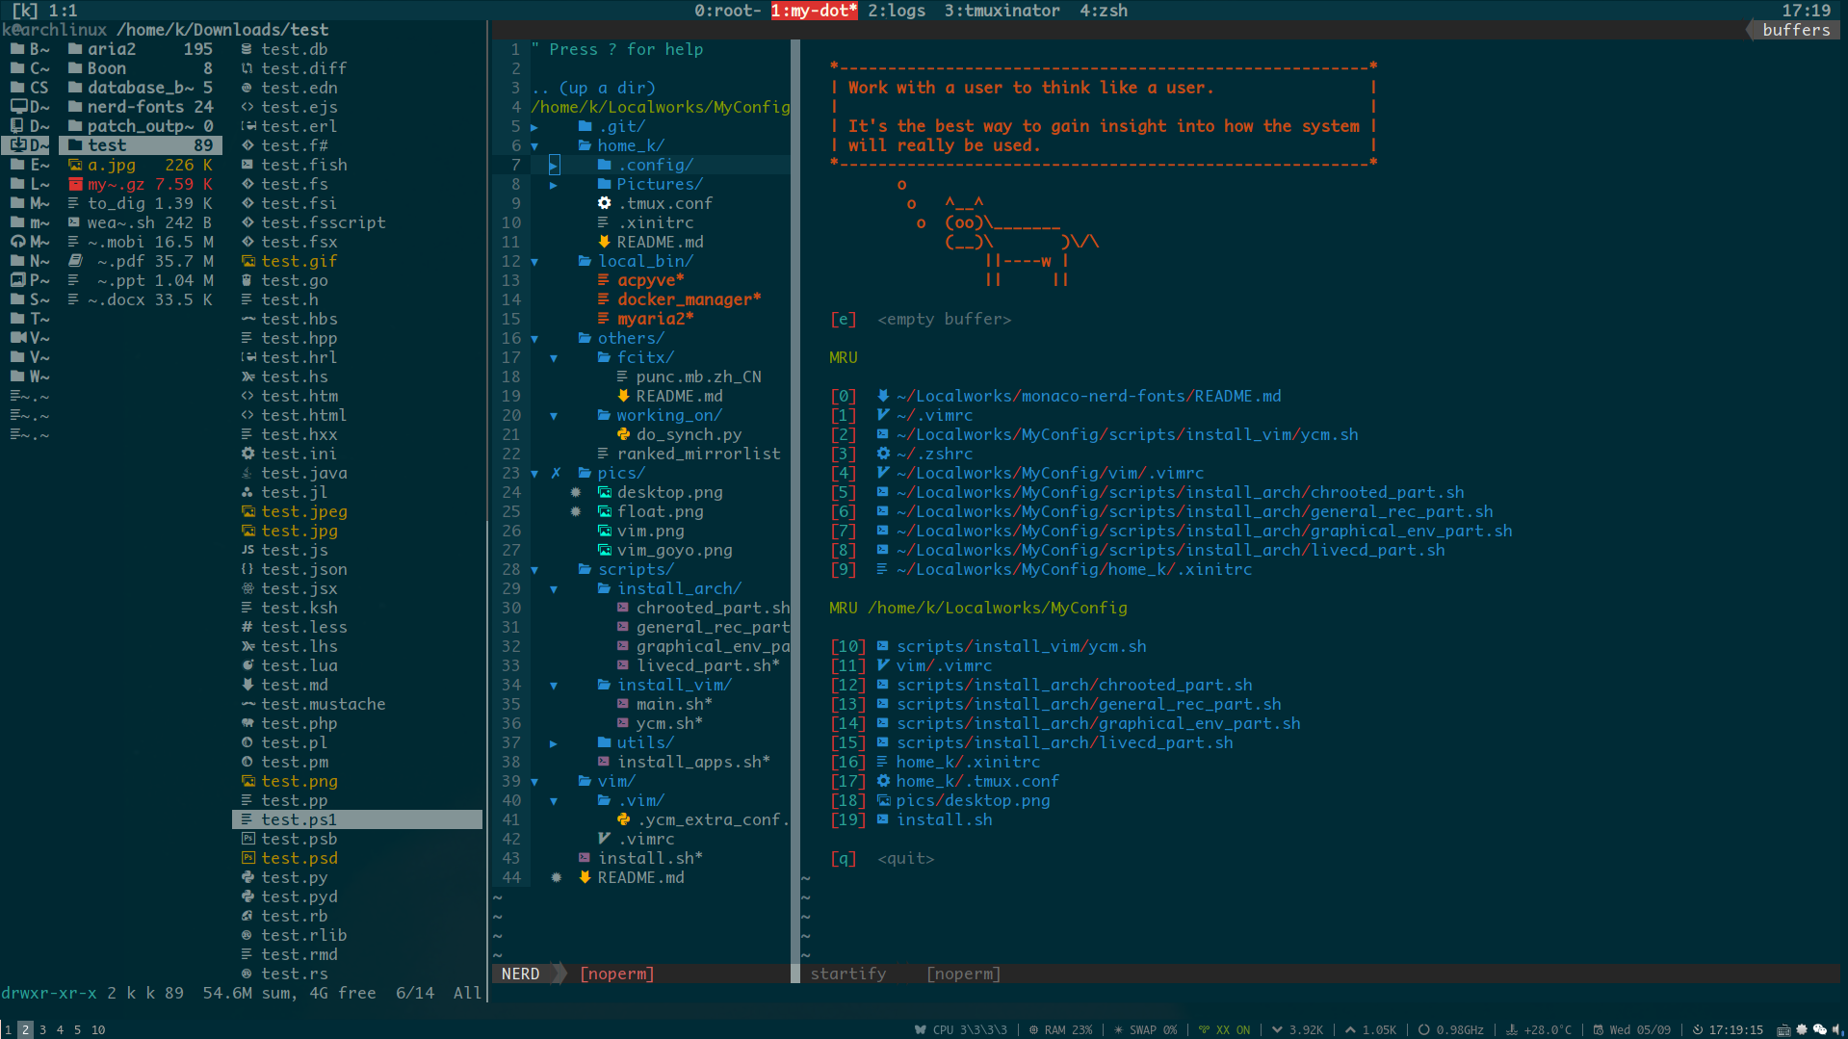Expand the .git/ folder arrow
The width and height of the screenshot is (1848, 1039).
(x=534, y=126)
